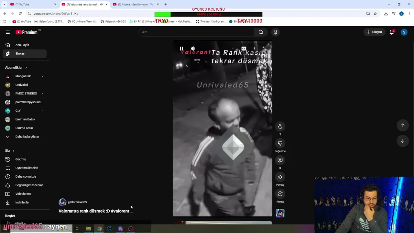
Task: Click the Oluştur create button
Action: [x=374, y=32]
